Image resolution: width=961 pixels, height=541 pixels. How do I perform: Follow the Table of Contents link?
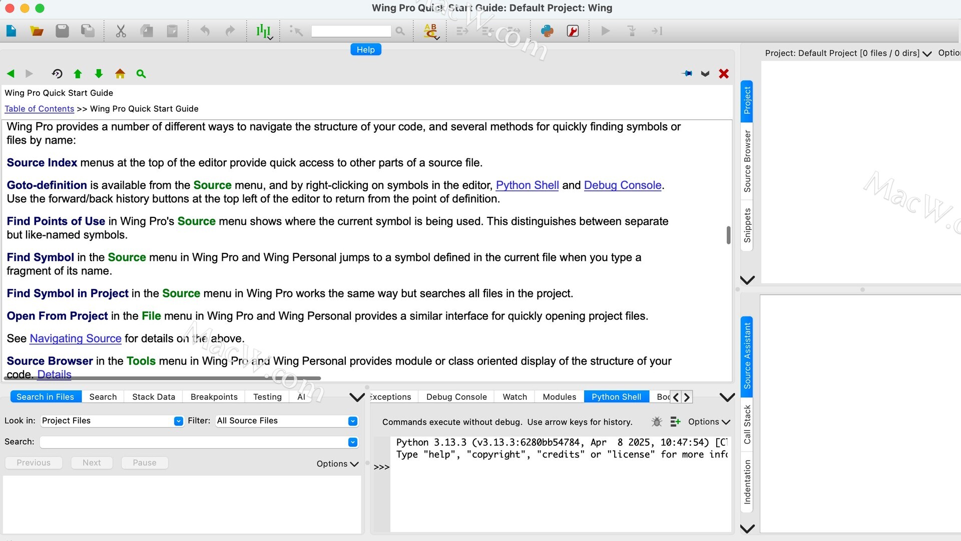point(39,109)
